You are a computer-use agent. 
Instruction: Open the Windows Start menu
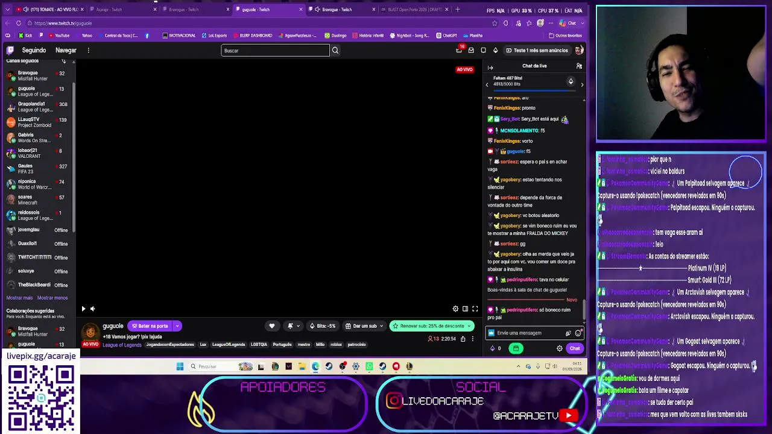[x=180, y=366]
